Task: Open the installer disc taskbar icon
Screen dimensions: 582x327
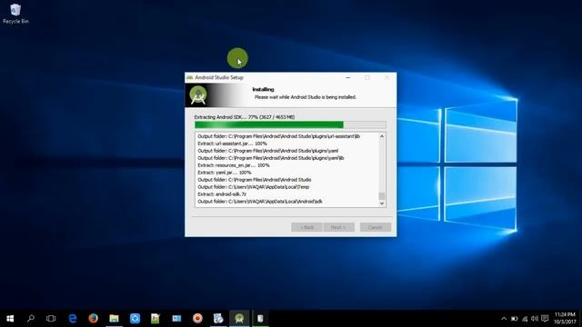Action: pos(218,319)
